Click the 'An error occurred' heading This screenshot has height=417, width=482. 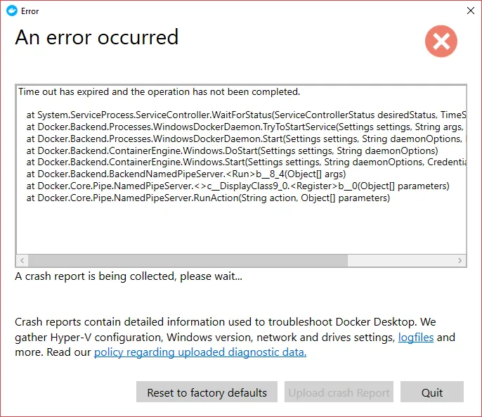(x=97, y=37)
